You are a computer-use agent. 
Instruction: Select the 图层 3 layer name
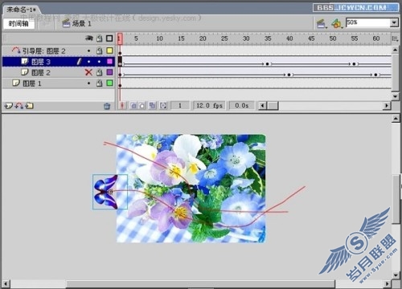click(x=41, y=62)
